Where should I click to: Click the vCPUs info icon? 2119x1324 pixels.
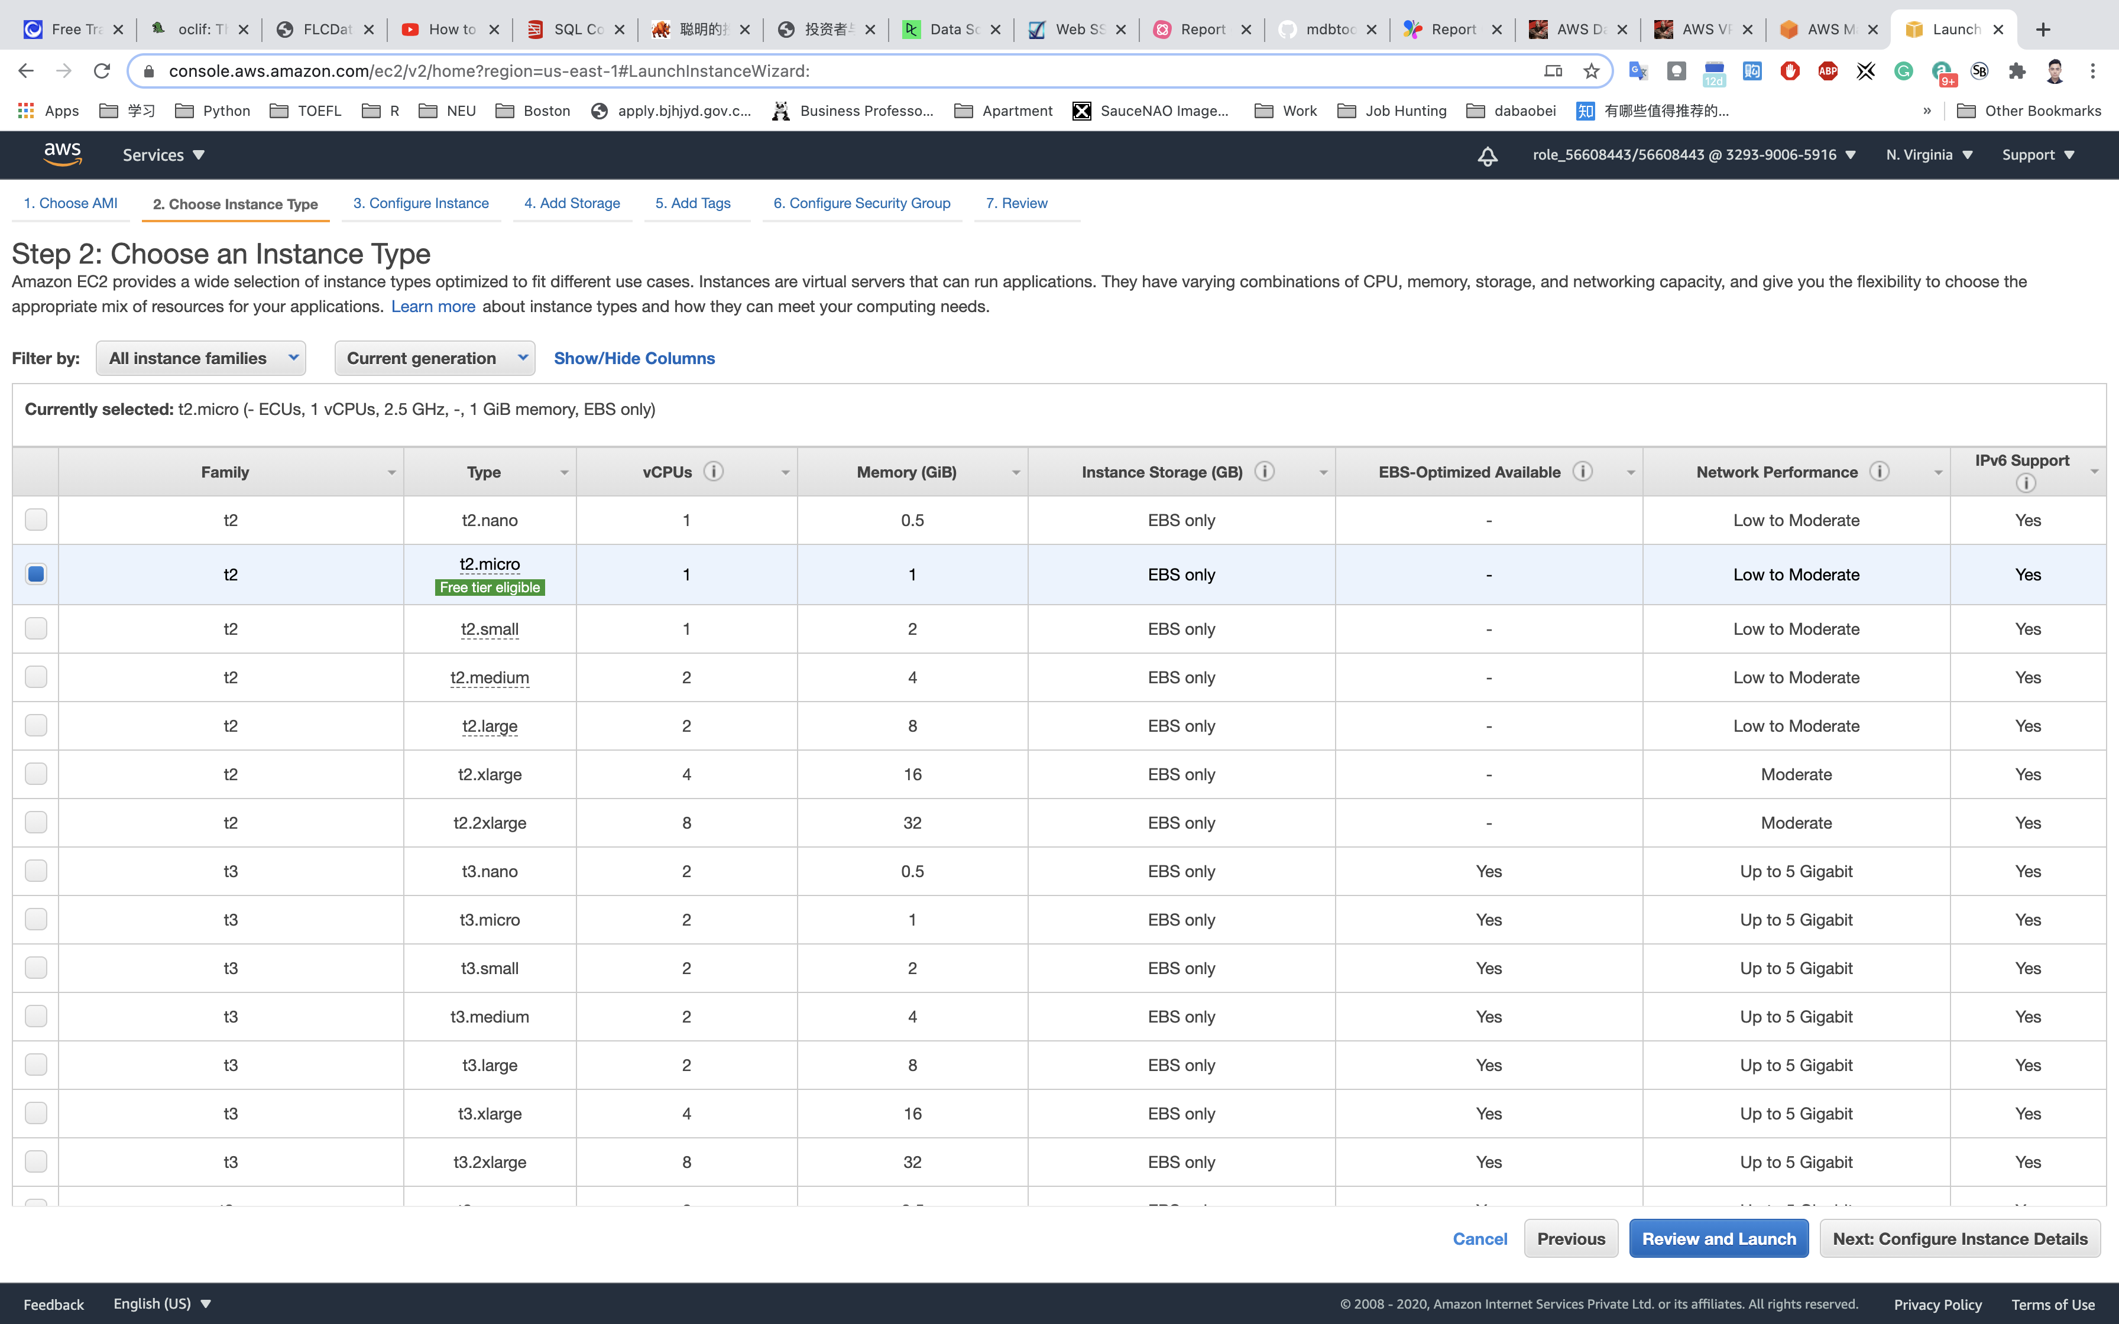pyautogui.click(x=714, y=472)
